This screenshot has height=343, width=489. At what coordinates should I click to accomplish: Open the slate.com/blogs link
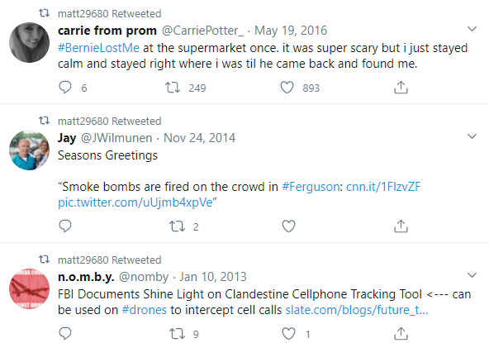357,310
